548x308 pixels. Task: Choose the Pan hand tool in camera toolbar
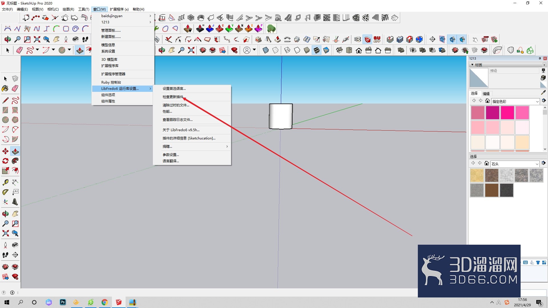tap(56, 39)
